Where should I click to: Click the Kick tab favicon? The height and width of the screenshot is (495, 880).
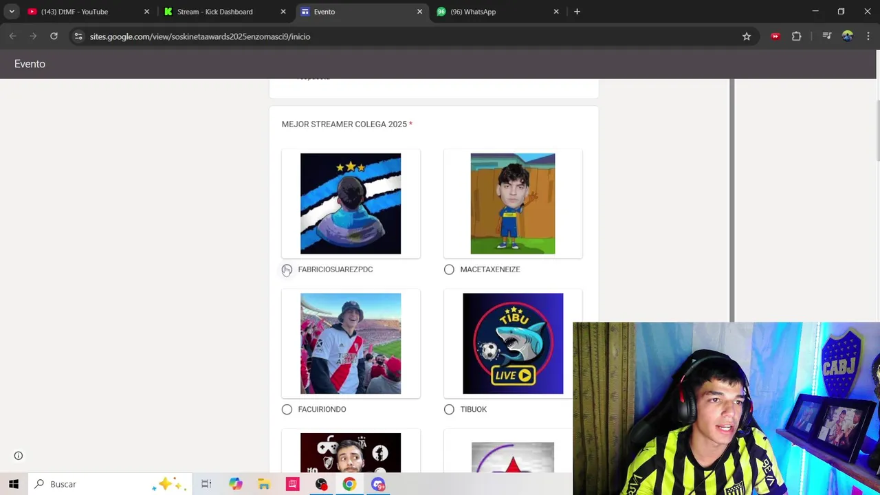(x=168, y=12)
